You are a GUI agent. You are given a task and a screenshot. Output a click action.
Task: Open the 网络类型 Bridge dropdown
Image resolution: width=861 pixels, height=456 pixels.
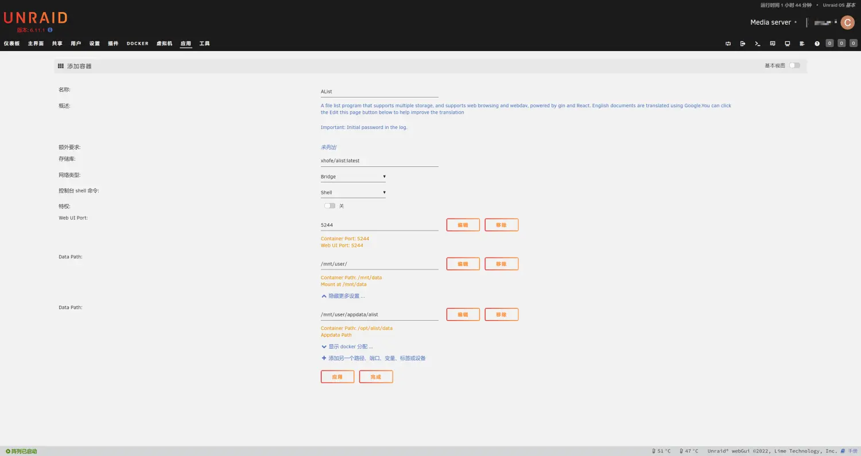click(x=353, y=177)
